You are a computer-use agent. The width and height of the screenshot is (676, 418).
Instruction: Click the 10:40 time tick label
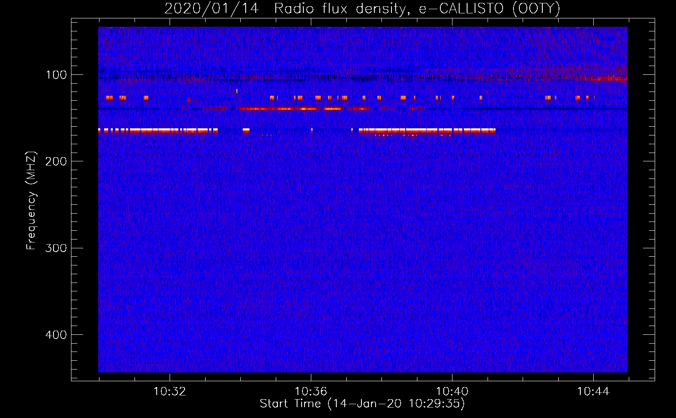[x=452, y=392]
